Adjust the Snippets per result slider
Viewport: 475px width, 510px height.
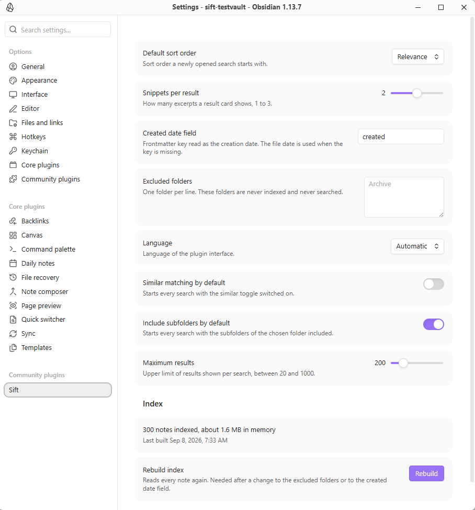tap(417, 93)
